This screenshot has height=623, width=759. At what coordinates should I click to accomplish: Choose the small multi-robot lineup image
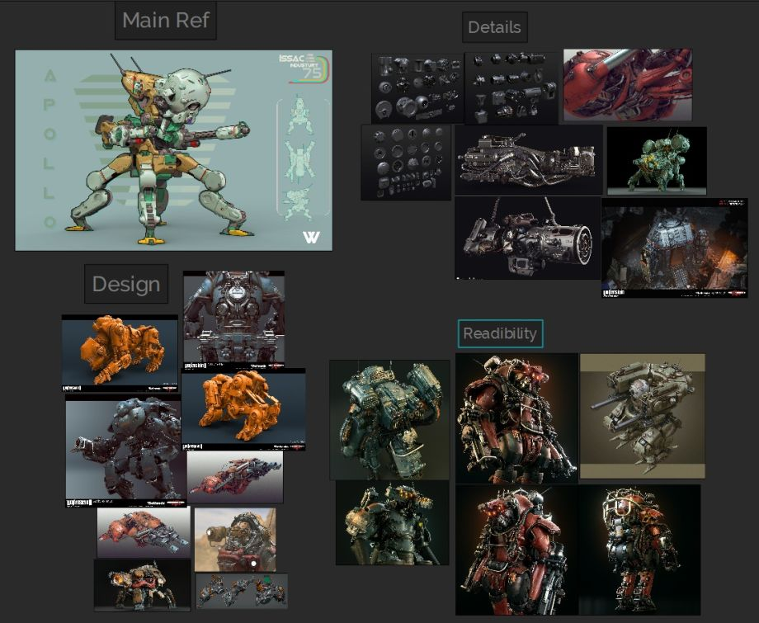tap(242, 591)
